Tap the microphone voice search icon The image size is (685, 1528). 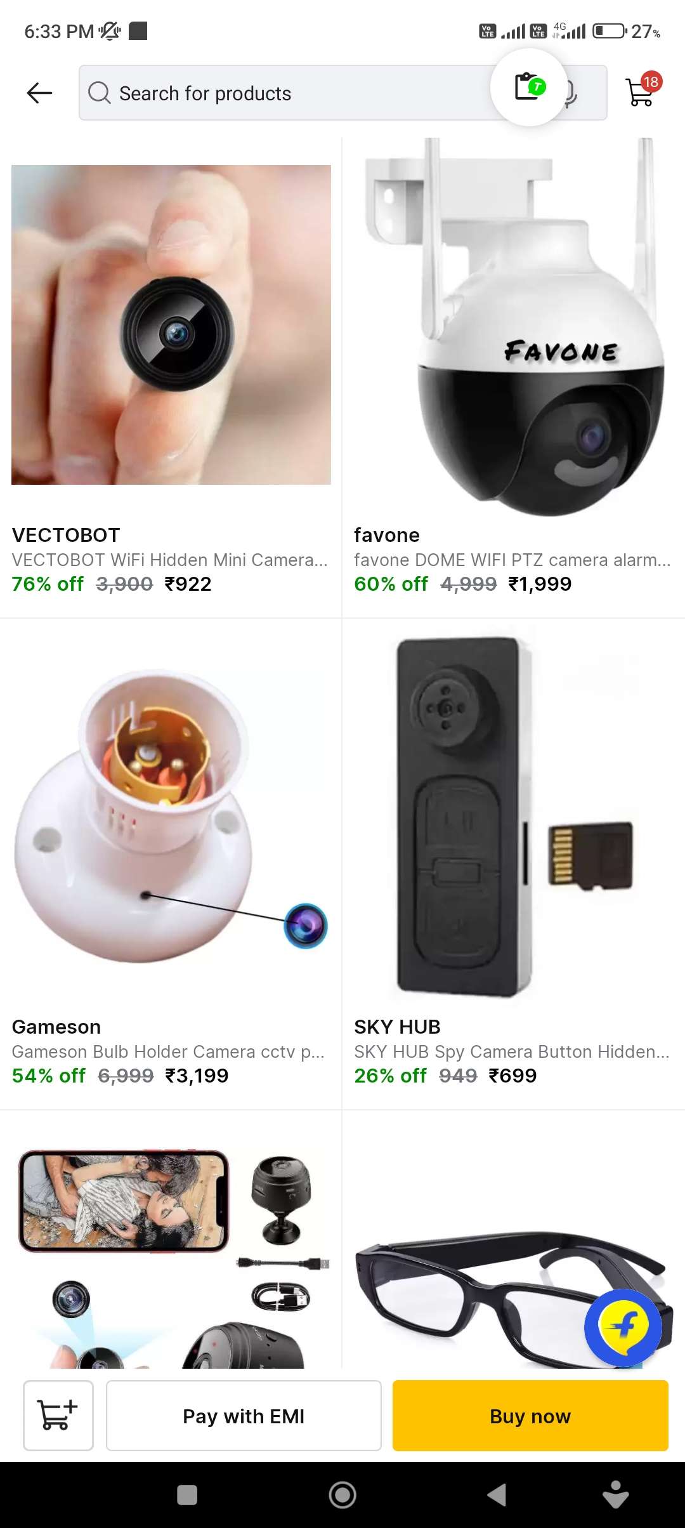(571, 93)
